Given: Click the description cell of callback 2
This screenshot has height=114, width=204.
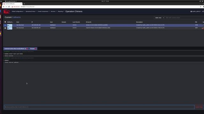Looking at the screenshot, I should tap(150, 28).
